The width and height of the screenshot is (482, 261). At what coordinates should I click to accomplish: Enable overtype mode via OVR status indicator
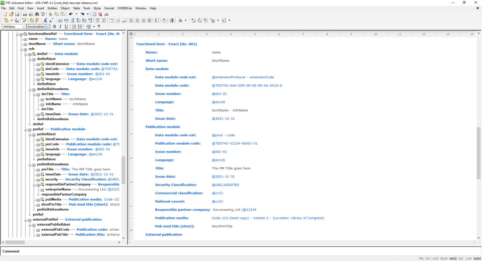435,259
